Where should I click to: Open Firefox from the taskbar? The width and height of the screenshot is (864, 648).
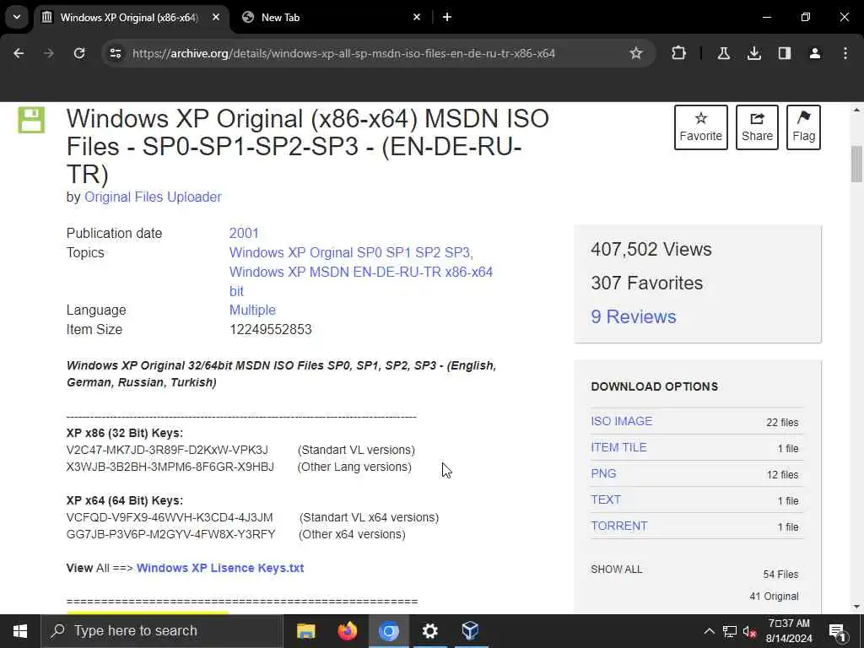coord(347,631)
